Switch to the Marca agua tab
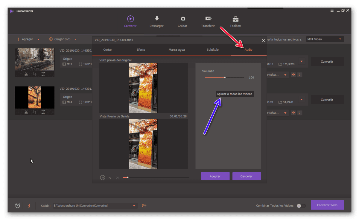The width and height of the screenshot is (359, 220). pyautogui.click(x=177, y=50)
